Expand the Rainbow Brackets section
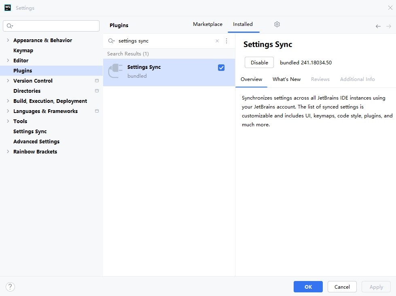This screenshot has width=396, height=296. click(8, 151)
